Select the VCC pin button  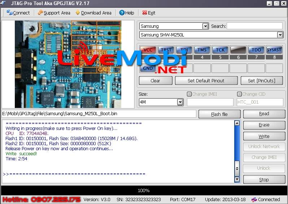pos(148,50)
